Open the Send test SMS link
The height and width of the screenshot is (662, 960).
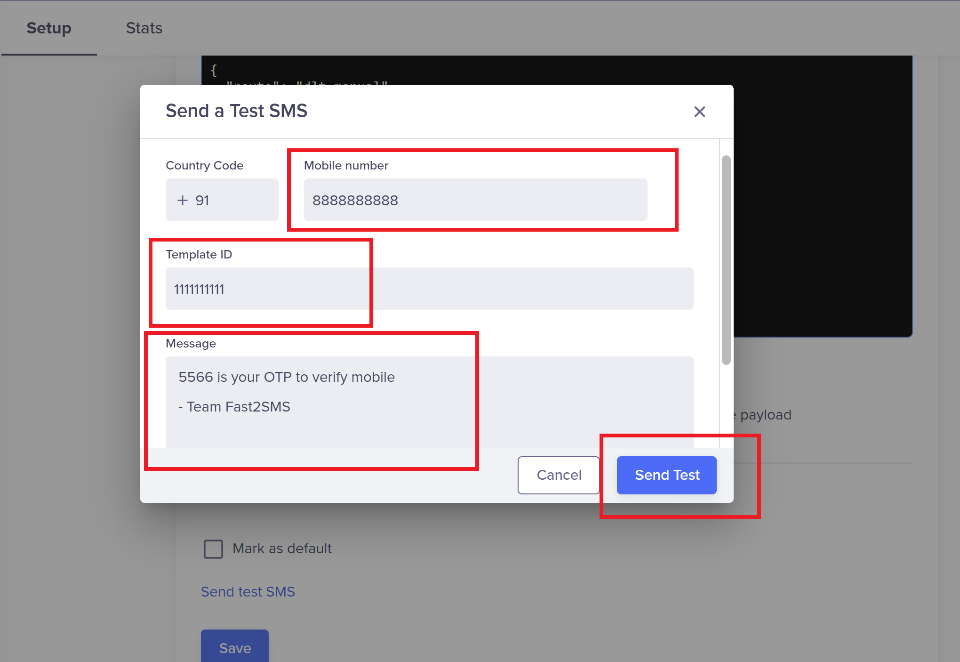248,592
